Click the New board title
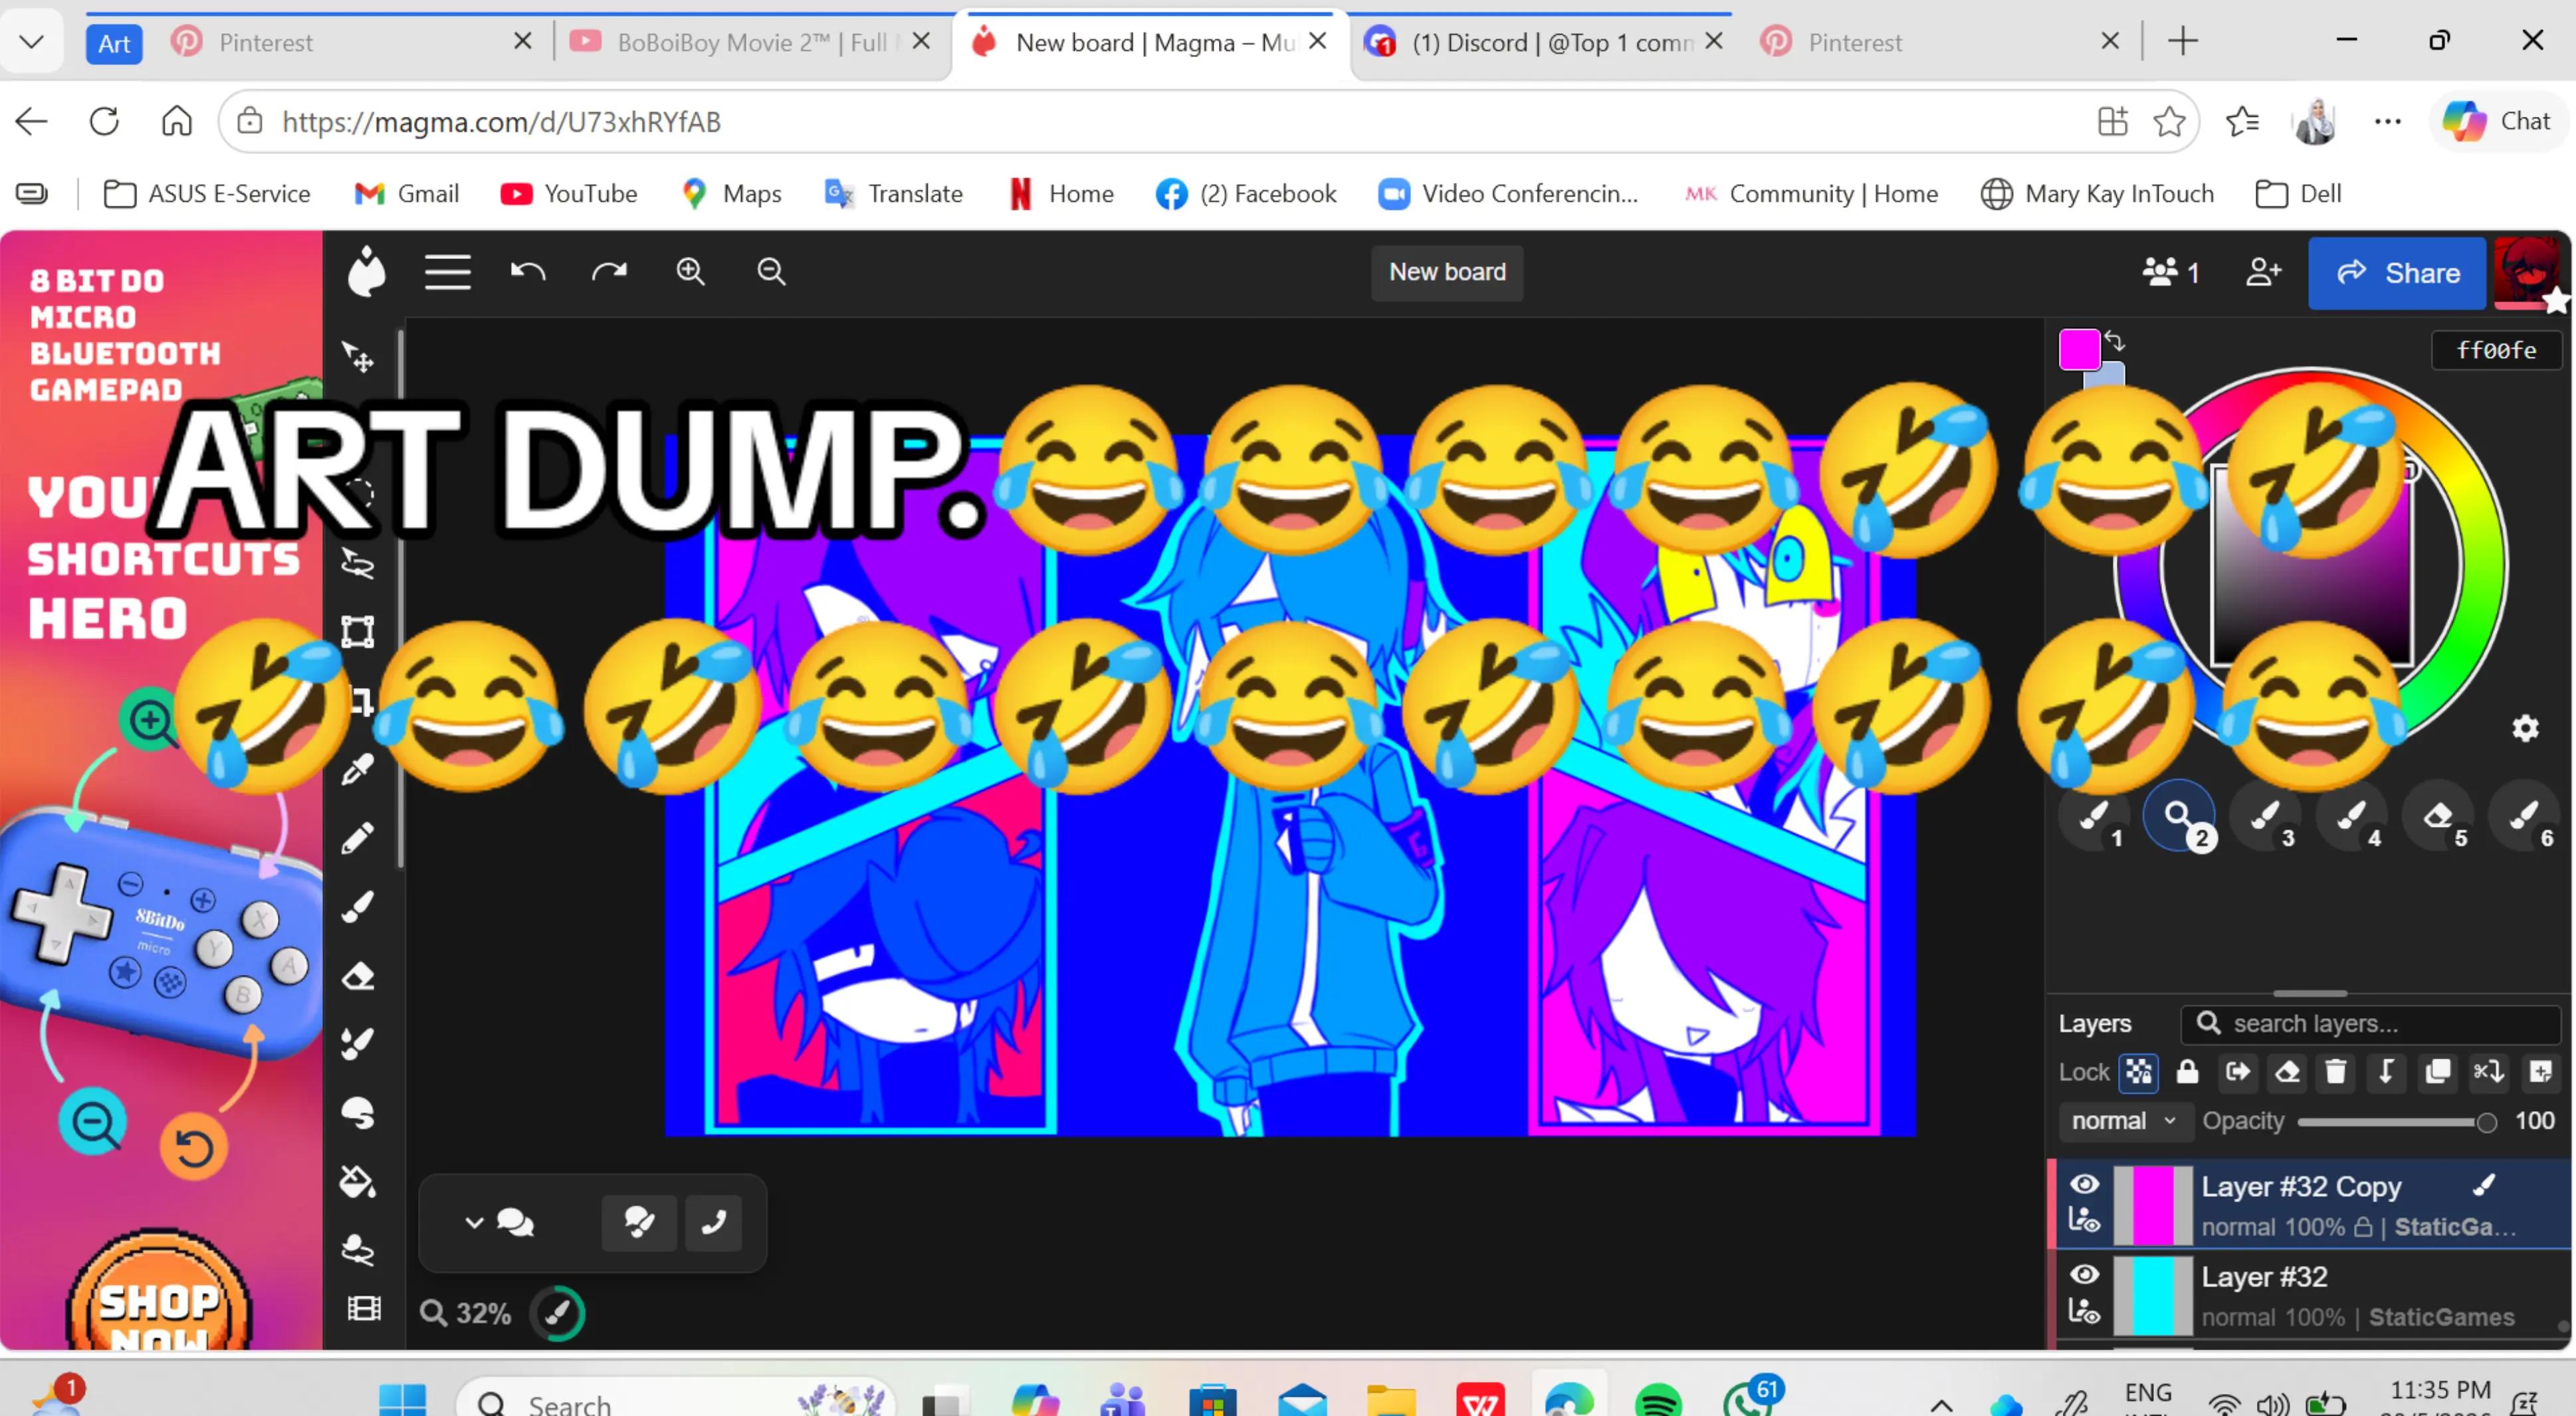The width and height of the screenshot is (2576, 1416). click(1447, 272)
